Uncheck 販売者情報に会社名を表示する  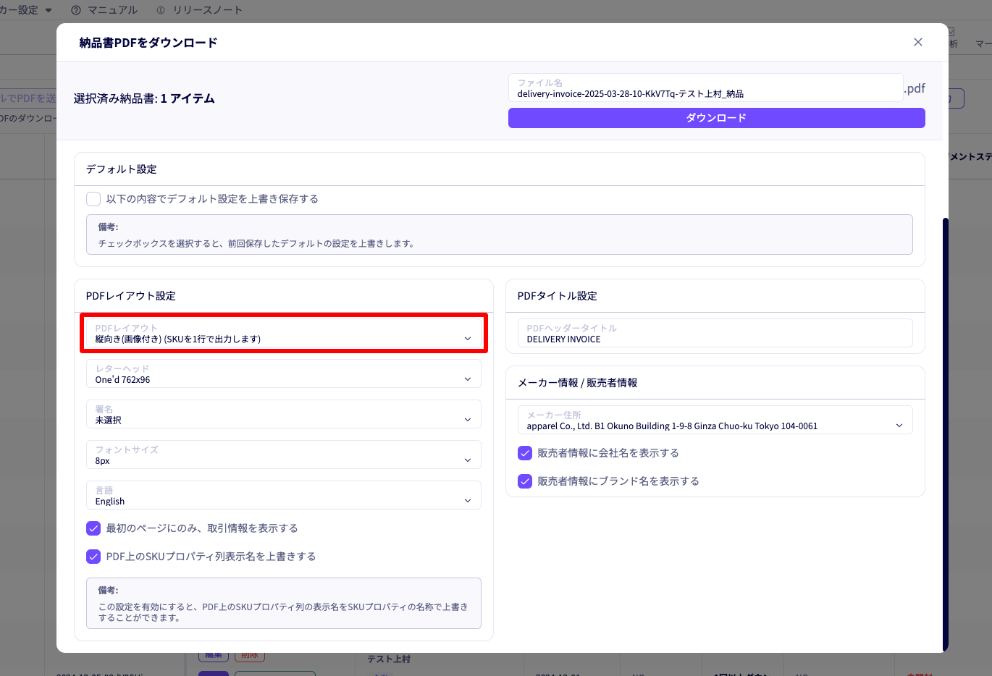(525, 453)
